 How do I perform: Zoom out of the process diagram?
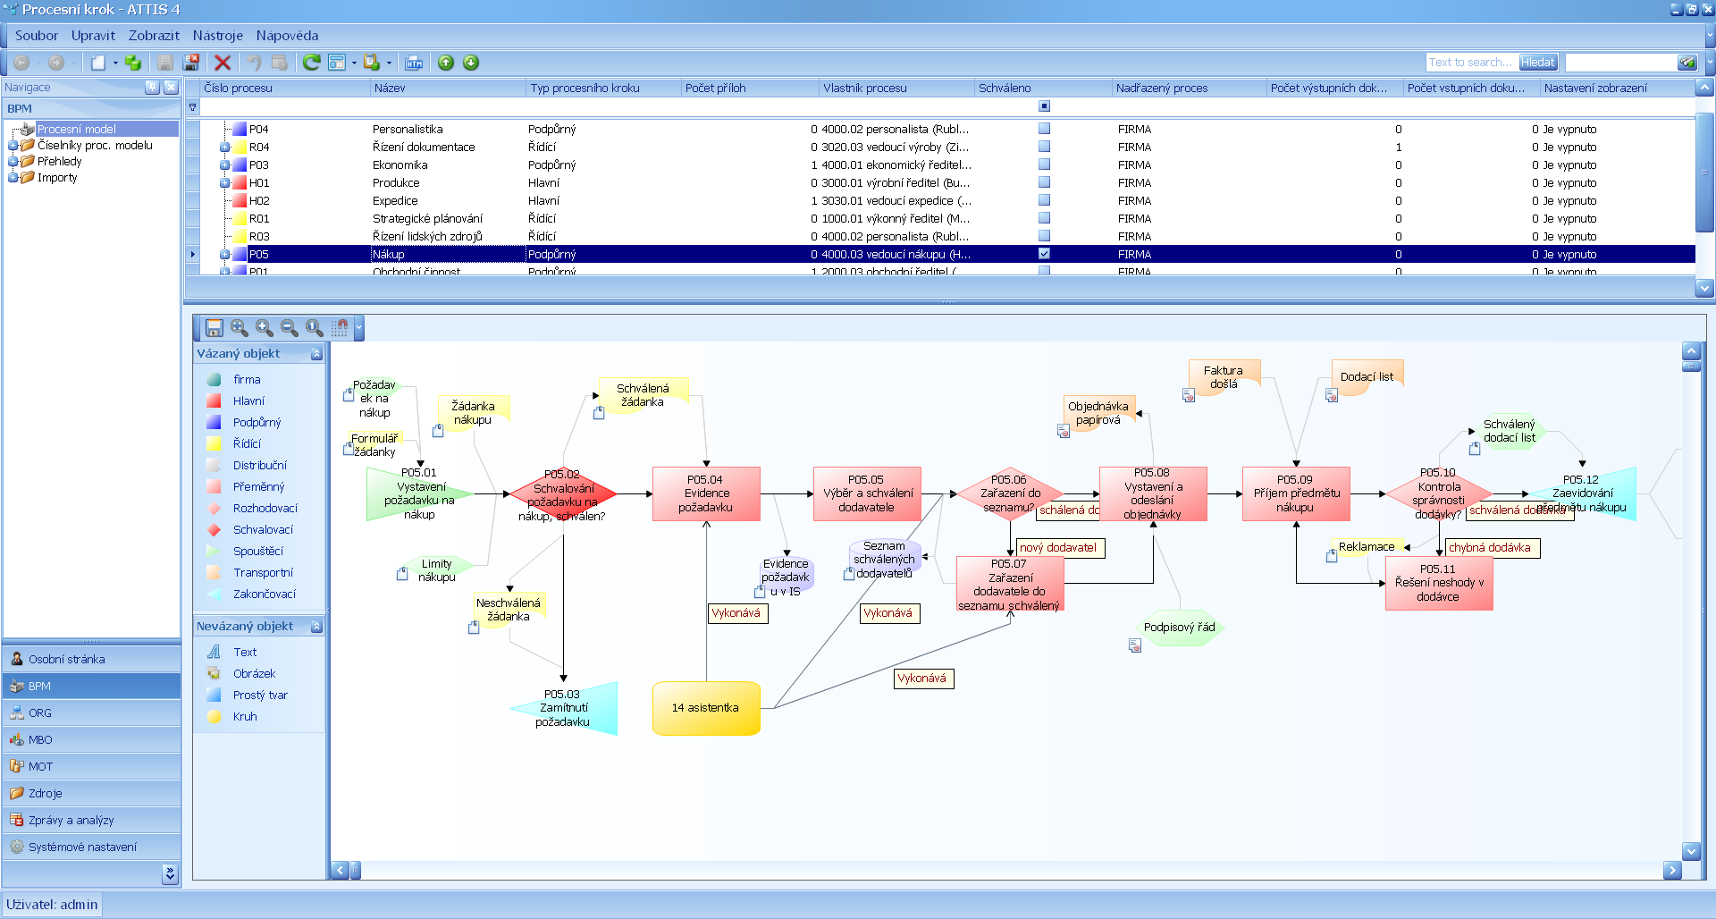[x=289, y=328]
